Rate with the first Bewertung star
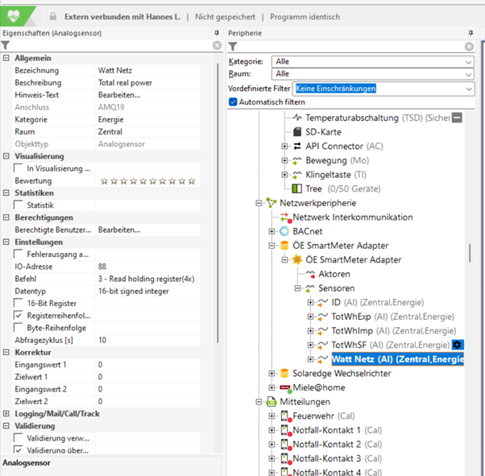This screenshot has height=476, width=485. pos(103,181)
